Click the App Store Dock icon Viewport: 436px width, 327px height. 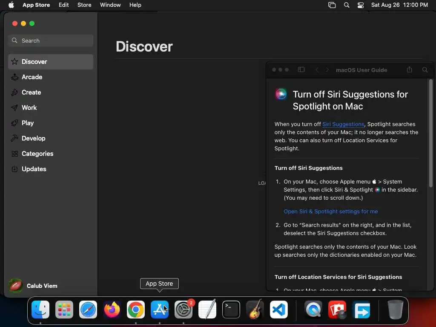coord(160,310)
